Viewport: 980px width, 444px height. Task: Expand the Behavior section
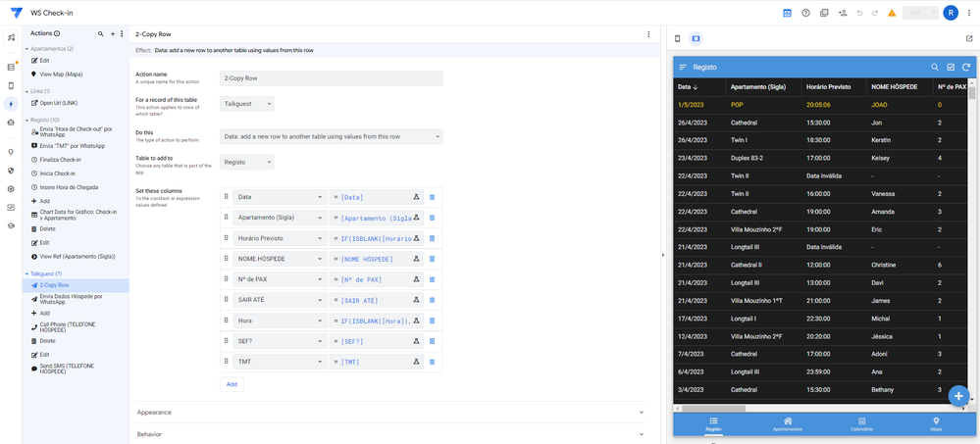390,433
